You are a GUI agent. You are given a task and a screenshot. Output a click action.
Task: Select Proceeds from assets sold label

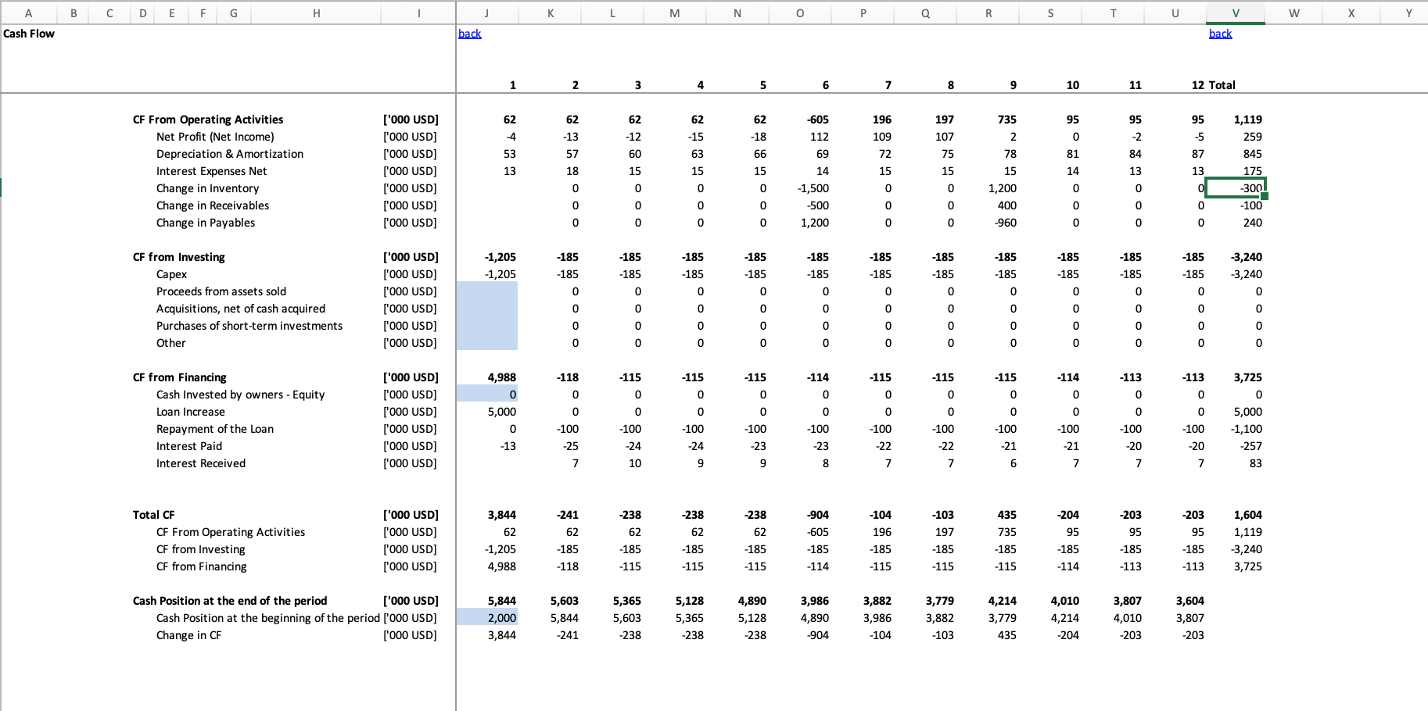pyautogui.click(x=221, y=291)
